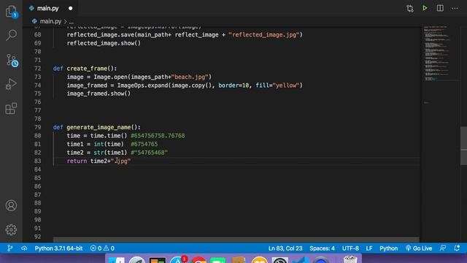
Task: Select the Python language mode
Action: click(388, 248)
